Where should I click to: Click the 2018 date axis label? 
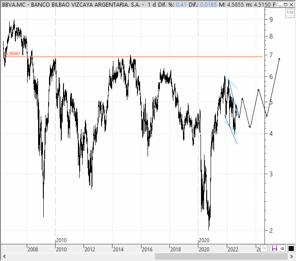click(176, 250)
